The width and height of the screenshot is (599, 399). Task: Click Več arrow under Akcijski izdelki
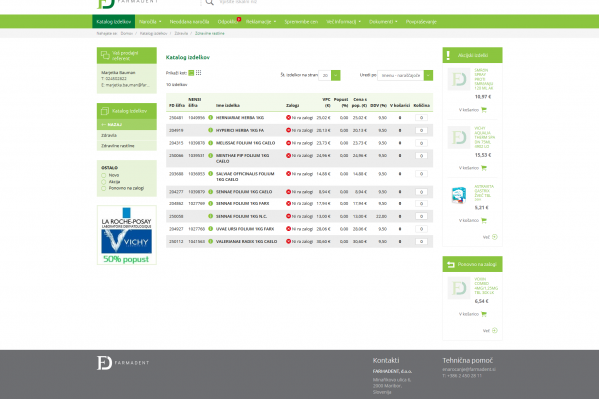point(495,237)
